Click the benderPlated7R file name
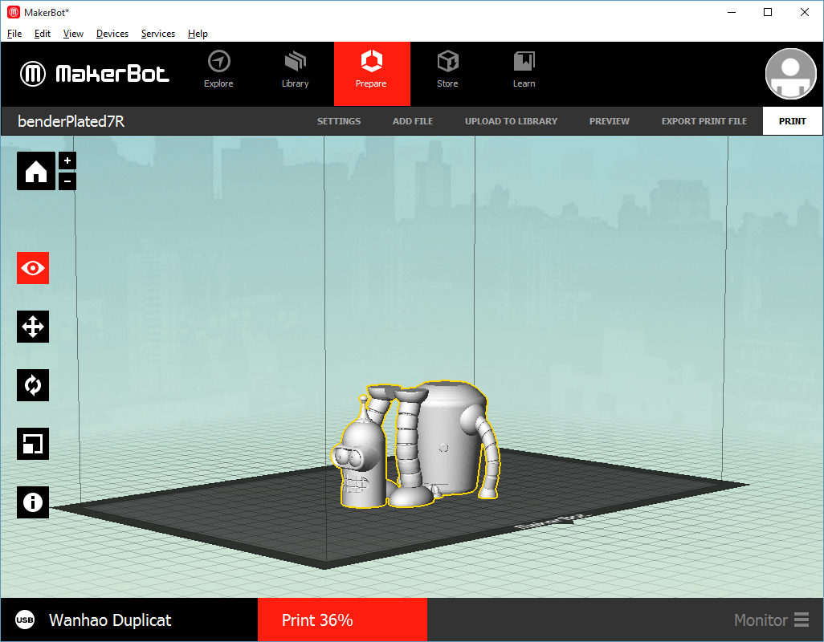The height and width of the screenshot is (642, 824). 71,121
